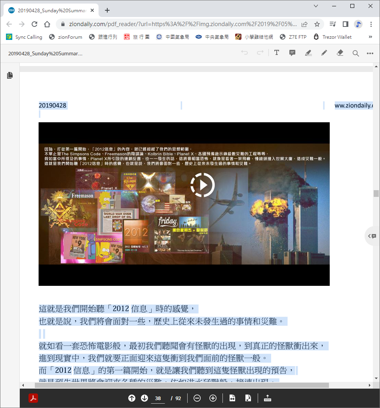Redo the PDF annotation
The width and height of the screenshot is (380, 408).
point(260,53)
